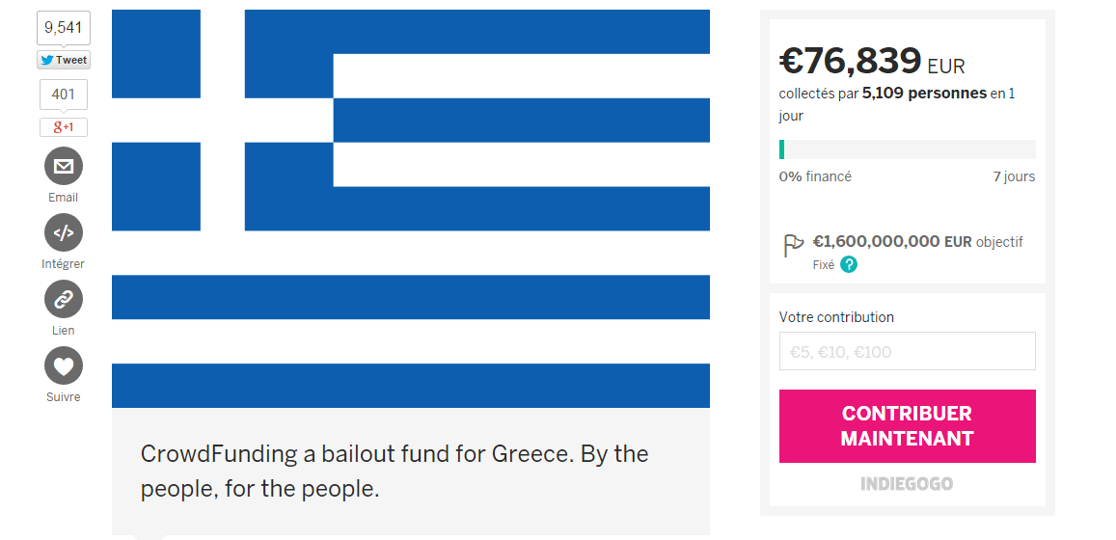
Task: Click the Votre contribution amount field
Action: pyautogui.click(x=907, y=352)
